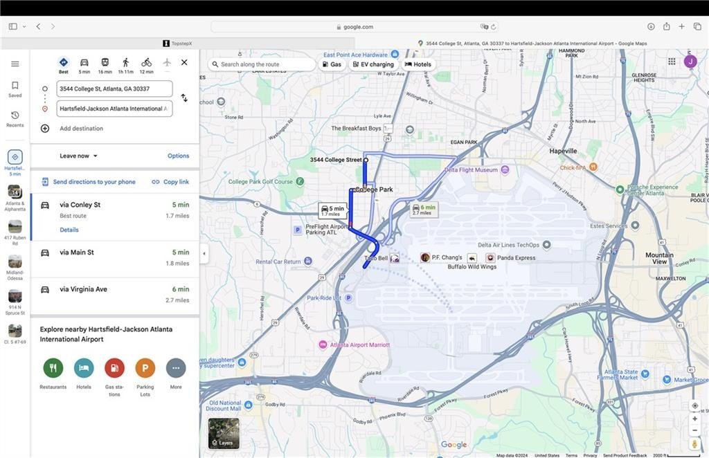
Task: Toggle Safari sidebar button
Action: (x=13, y=27)
